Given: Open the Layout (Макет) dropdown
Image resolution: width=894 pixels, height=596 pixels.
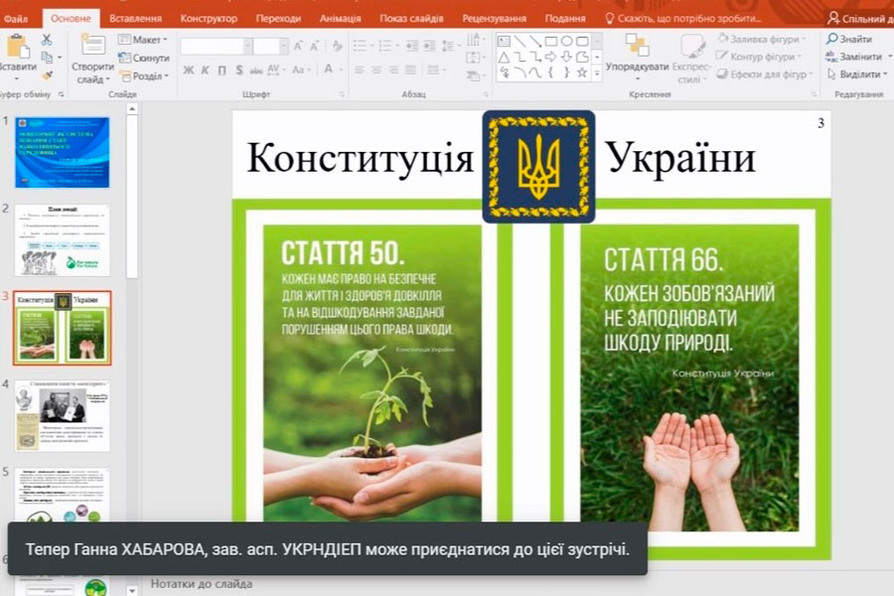Looking at the screenshot, I should 143,40.
